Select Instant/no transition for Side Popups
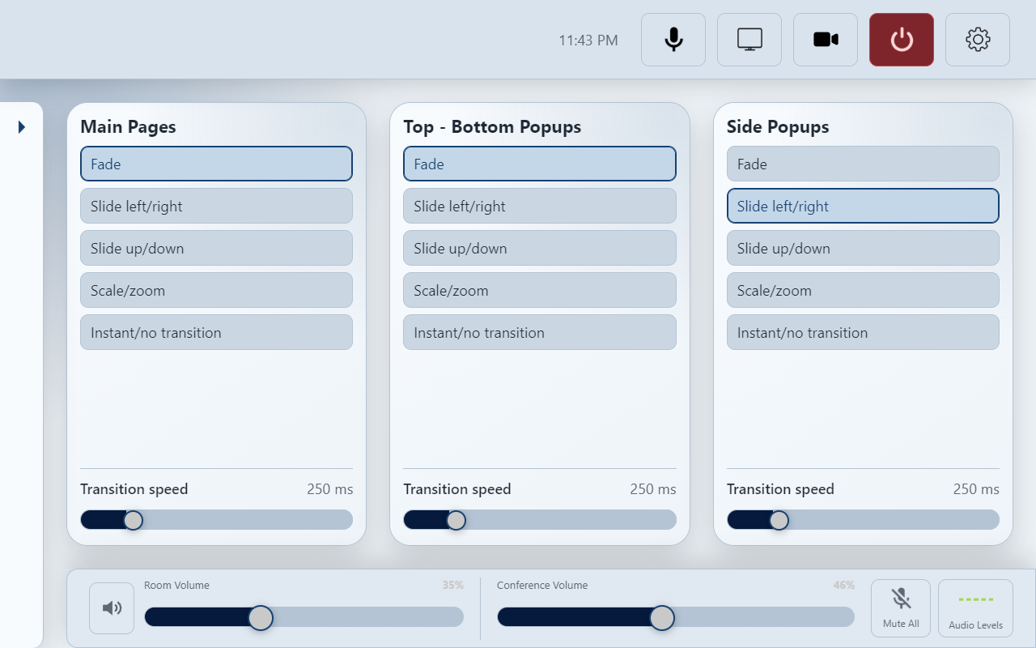The width and height of the screenshot is (1036, 648). coord(863,332)
